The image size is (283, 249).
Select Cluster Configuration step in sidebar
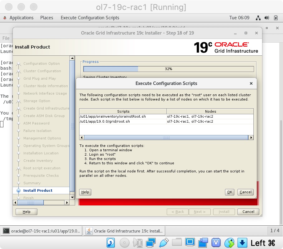point(42,71)
